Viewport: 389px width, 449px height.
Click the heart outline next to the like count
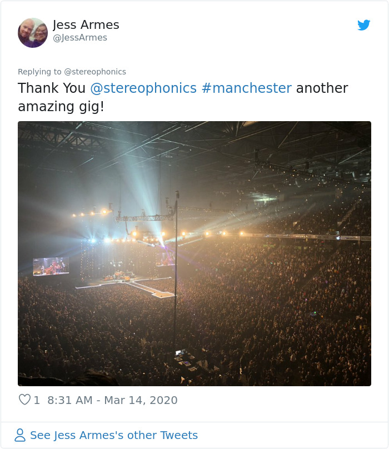point(24,400)
